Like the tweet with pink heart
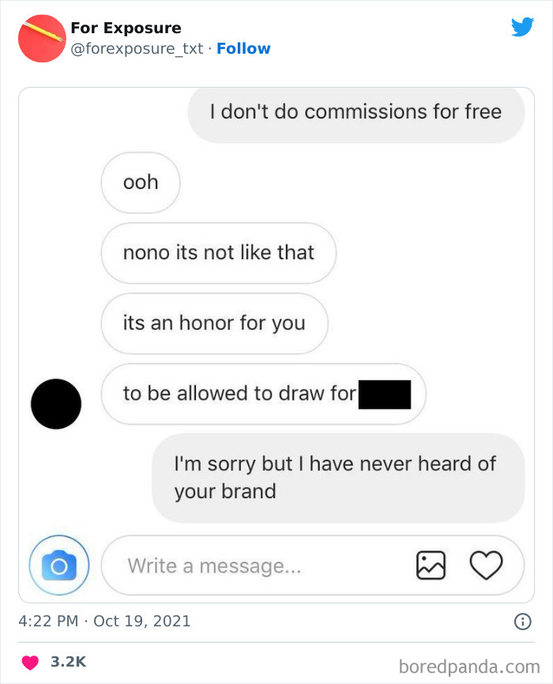The image size is (553, 684). [x=30, y=662]
